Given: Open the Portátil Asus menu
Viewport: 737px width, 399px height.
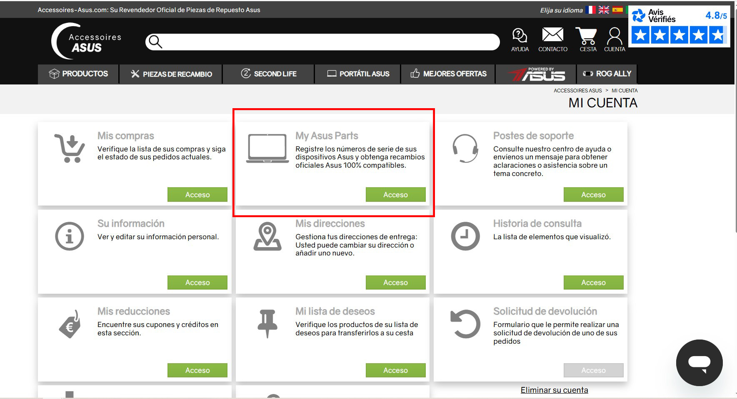Looking at the screenshot, I should pyautogui.click(x=358, y=74).
